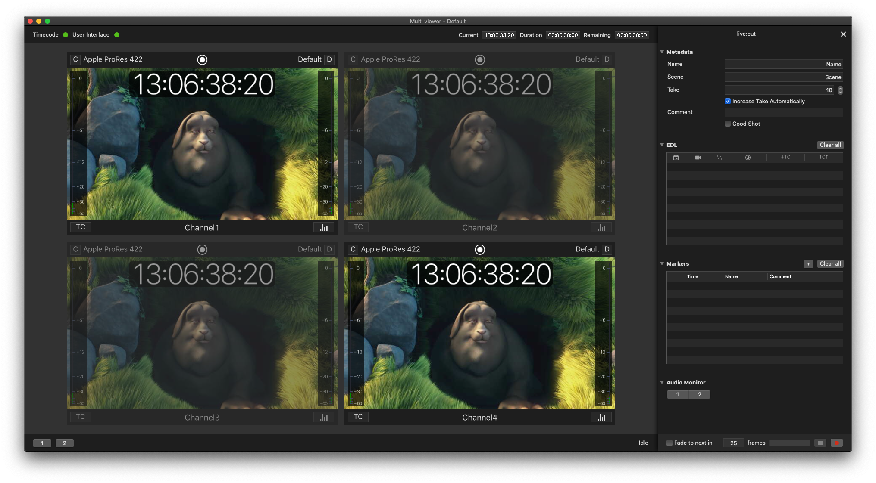Screen dimensions: 876x483
Task: Toggle audio monitor channel 1
Action: click(678, 395)
